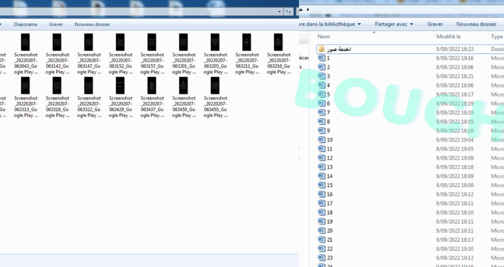Viewport: 504px width, 267px height.
Task: Select thumbnail Screenshot_20220207-063205 image file
Action: [x=215, y=42]
